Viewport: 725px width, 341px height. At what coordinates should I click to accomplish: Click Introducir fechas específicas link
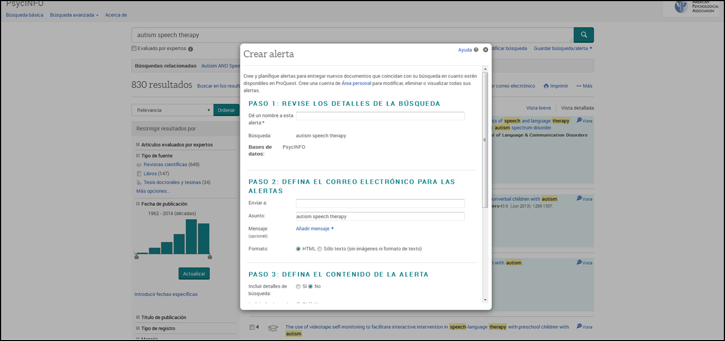click(x=166, y=294)
